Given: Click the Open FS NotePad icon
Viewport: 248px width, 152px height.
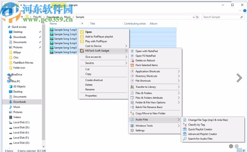Looking at the screenshot, I should pyautogui.click(x=132, y=56).
